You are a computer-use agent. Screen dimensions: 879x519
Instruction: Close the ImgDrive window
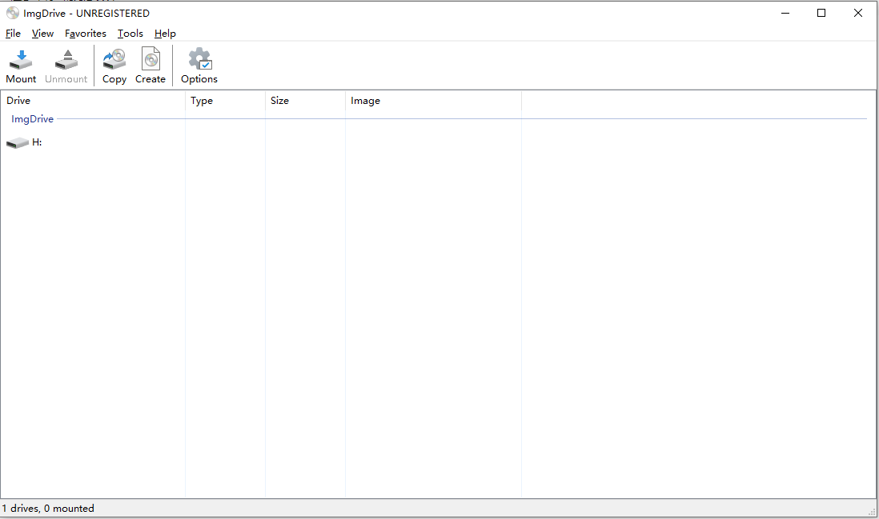pyautogui.click(x=857, y=13)
